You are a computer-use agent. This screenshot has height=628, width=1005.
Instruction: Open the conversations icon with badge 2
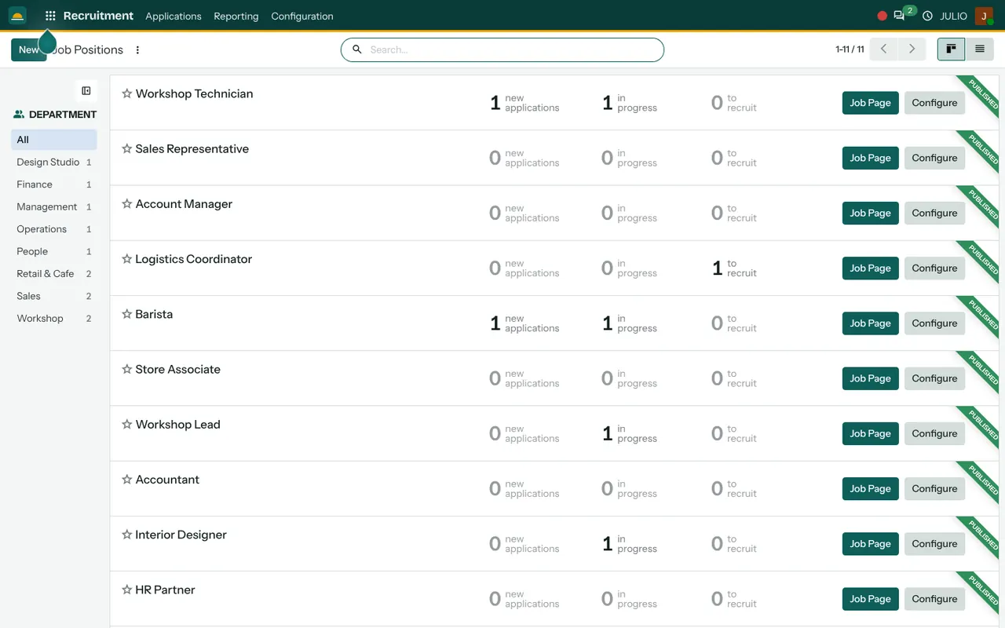[x=899, y=16]
